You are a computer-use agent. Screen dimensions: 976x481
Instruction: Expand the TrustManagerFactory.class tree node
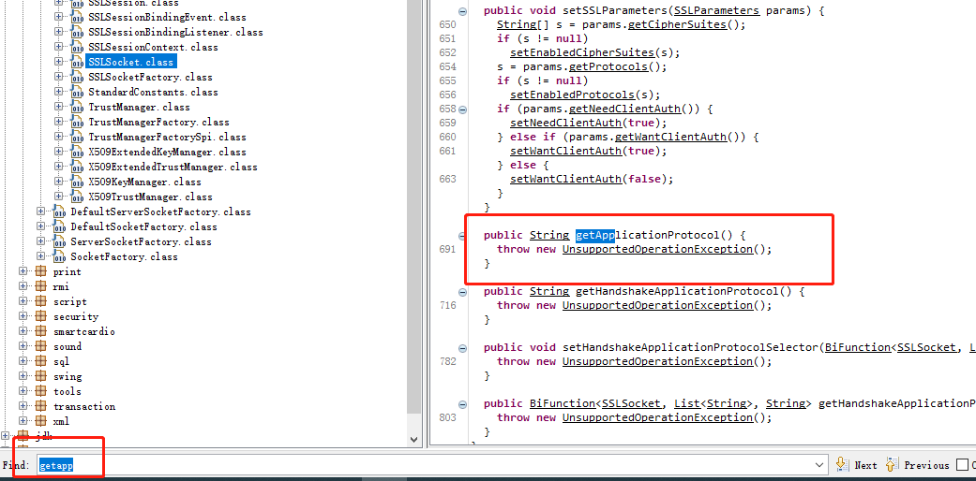58,122
